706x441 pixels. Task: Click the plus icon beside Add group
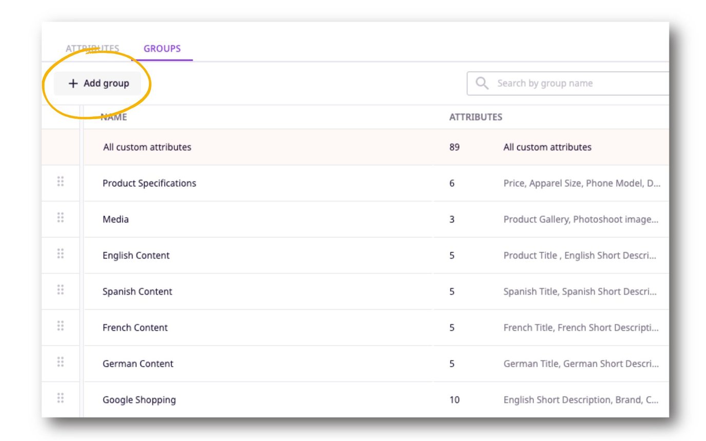(x=72, y=83)
